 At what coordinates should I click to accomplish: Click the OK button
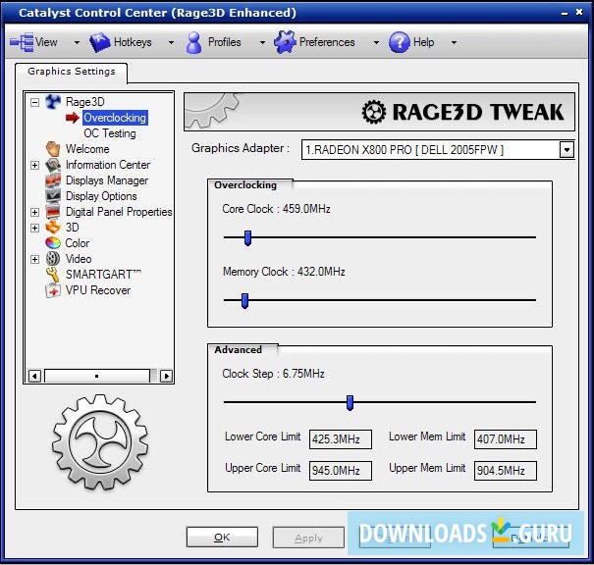tap(222, 538)
